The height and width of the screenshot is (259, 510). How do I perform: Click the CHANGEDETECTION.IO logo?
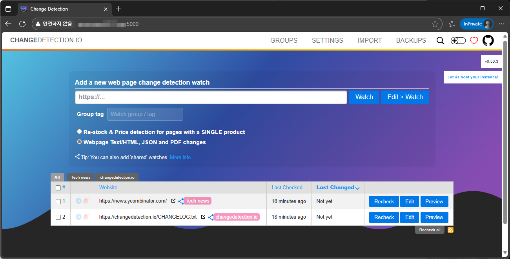tap(46, 40)
